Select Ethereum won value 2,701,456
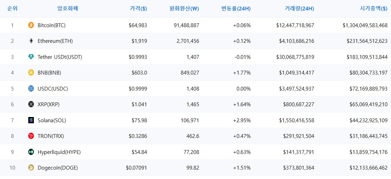The height and width of the screenshot is (179, 391). [187, 41]
